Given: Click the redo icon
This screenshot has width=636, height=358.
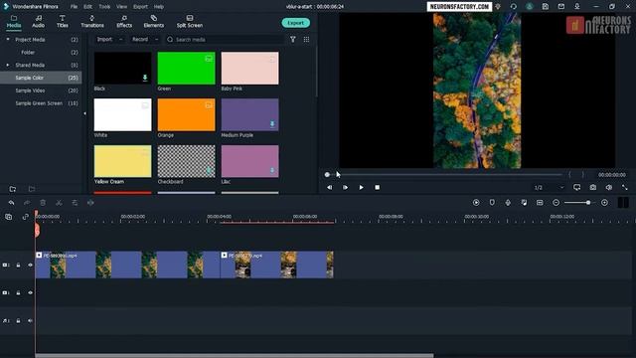Looking at the screenshot, I should coord(27,203).
